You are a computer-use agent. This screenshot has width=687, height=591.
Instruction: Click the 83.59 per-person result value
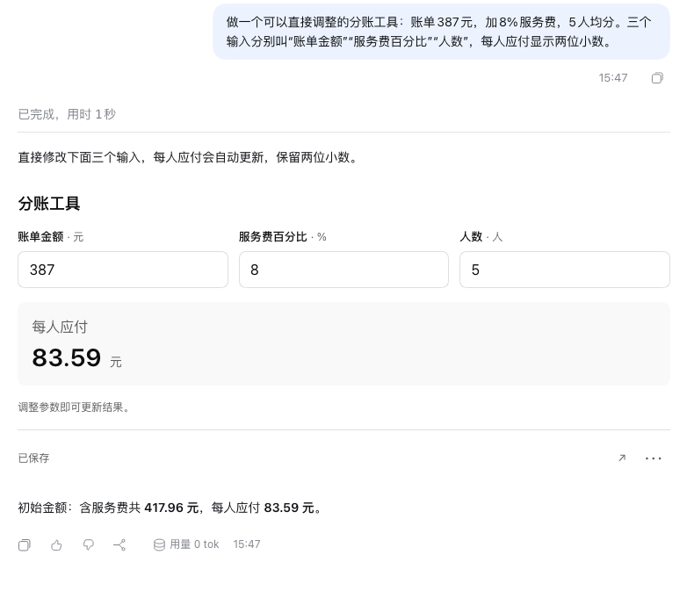(67, 358)
